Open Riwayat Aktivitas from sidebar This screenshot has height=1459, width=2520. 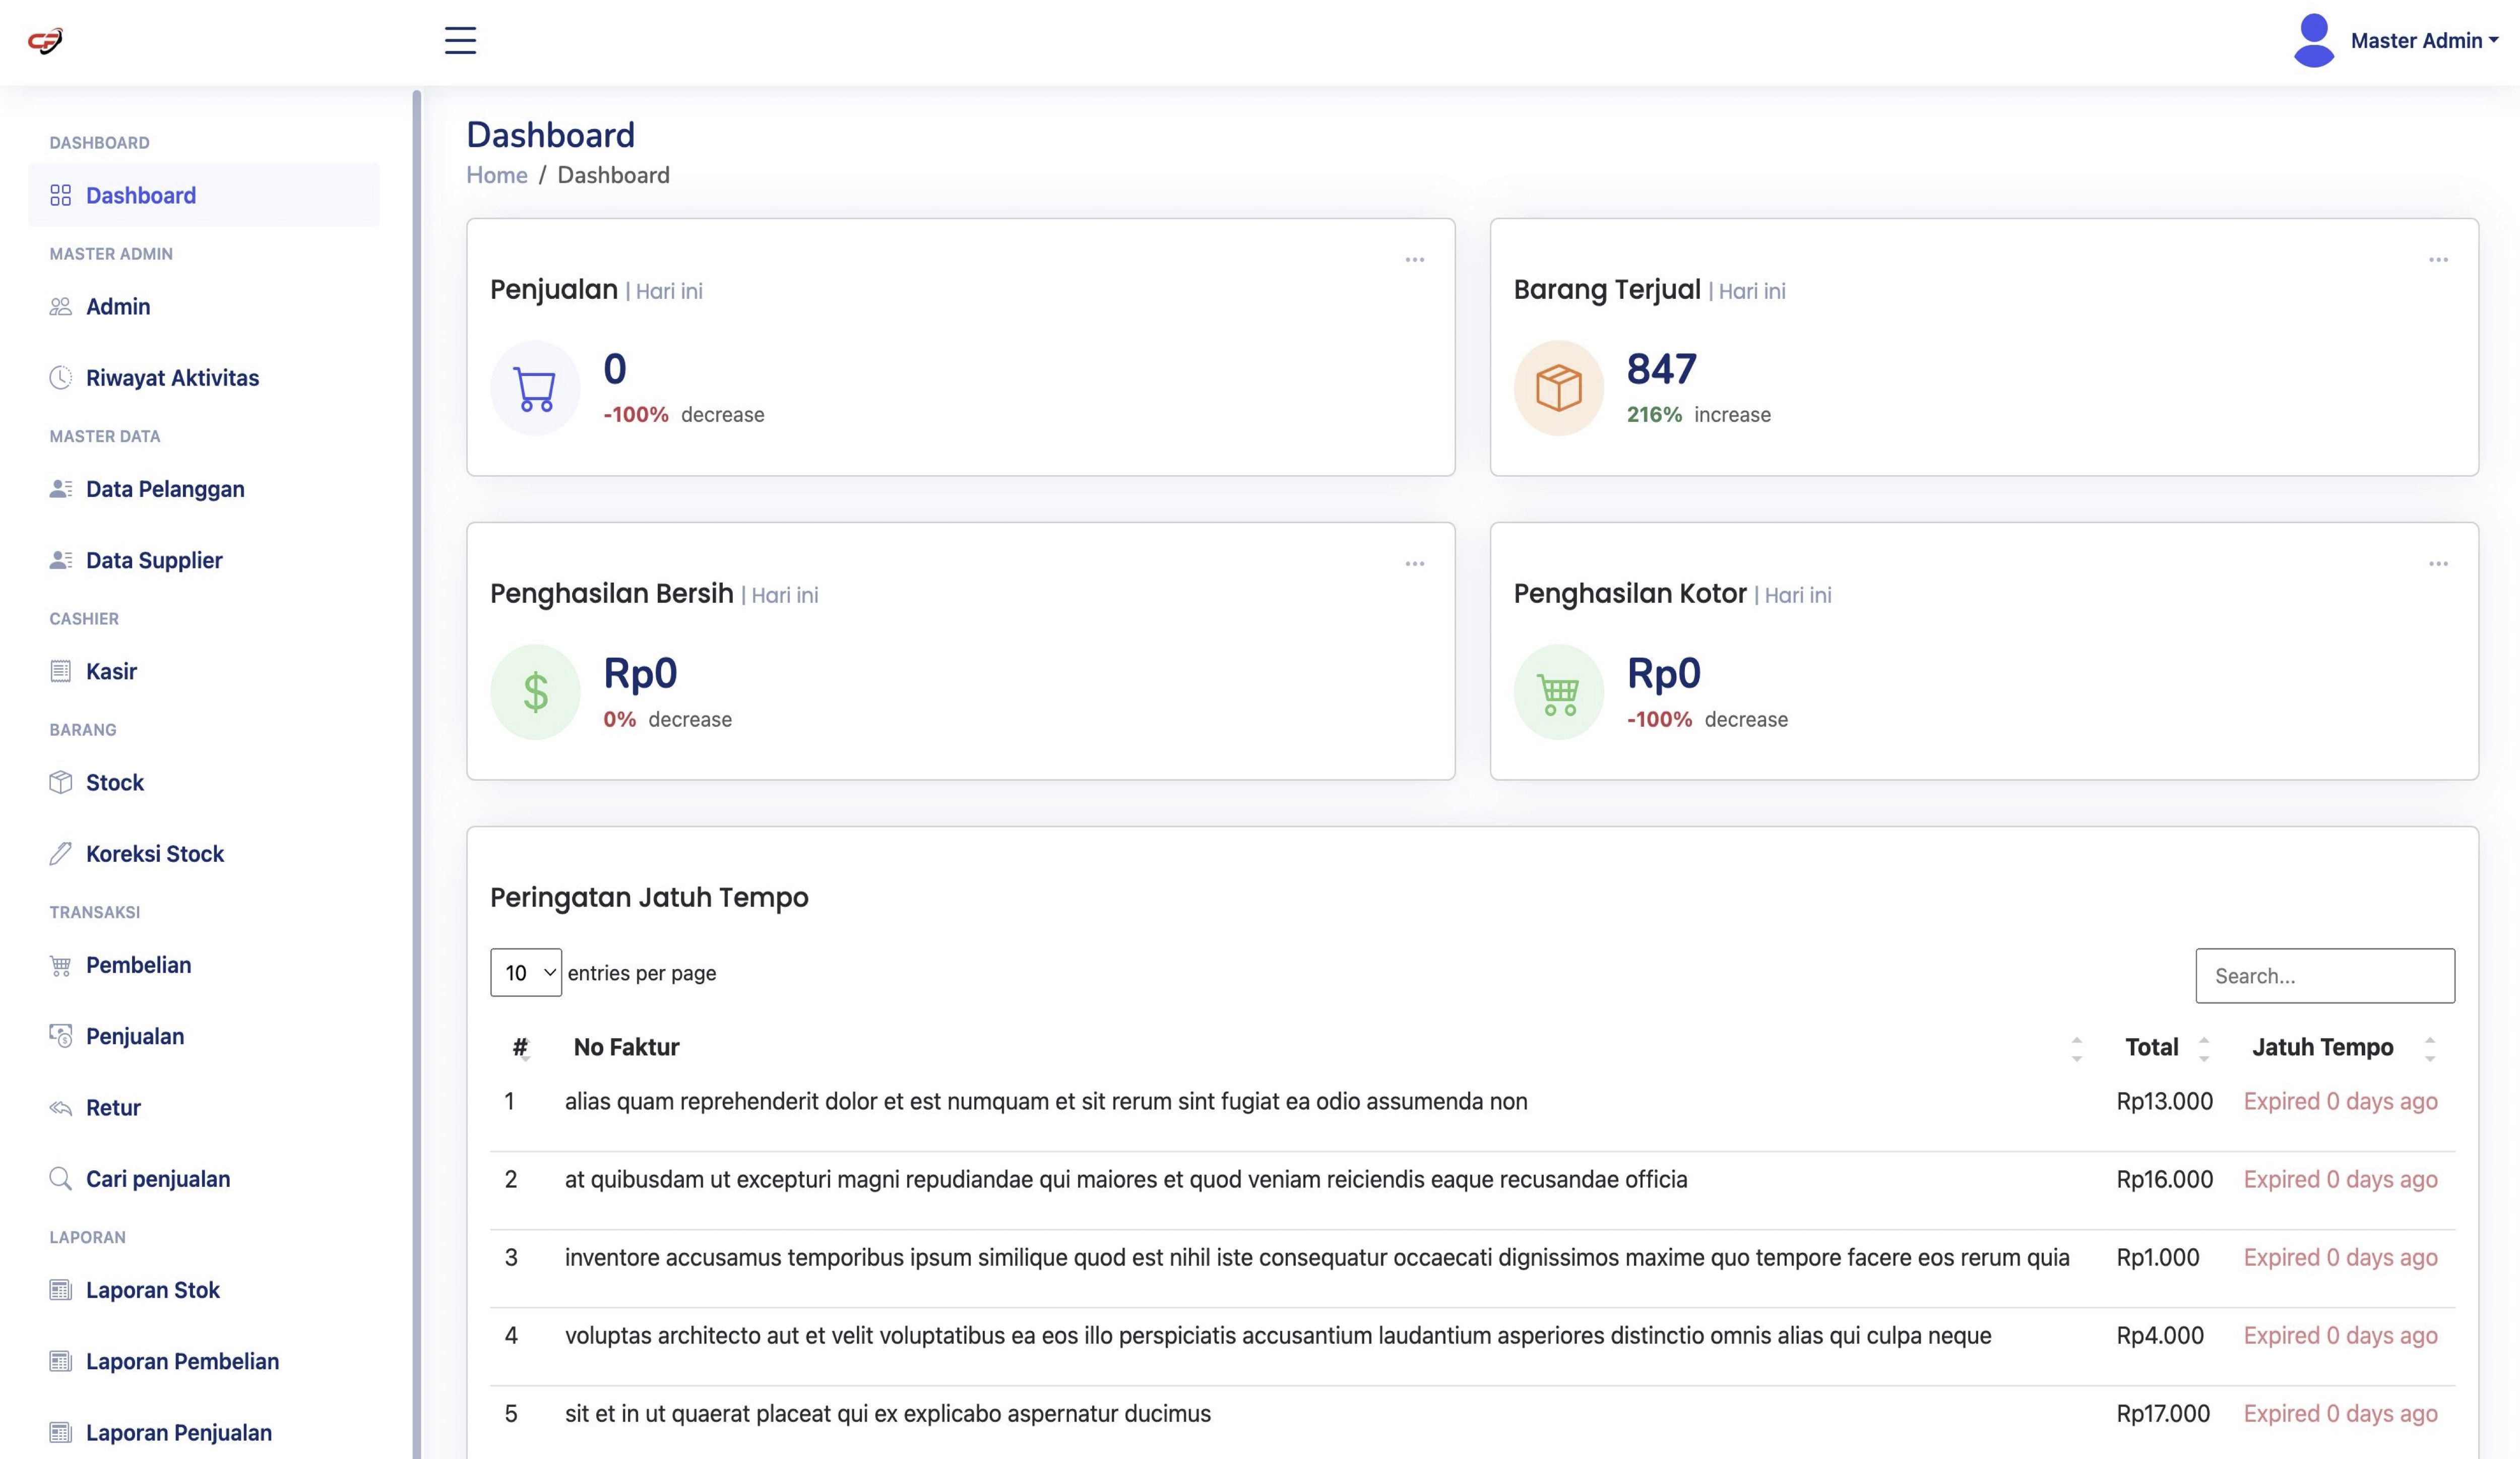coord(172,378)
